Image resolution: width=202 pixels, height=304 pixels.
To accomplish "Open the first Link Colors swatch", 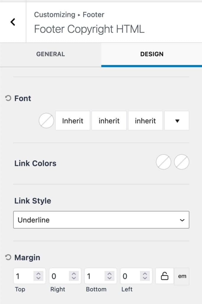I will click(163, 162).
